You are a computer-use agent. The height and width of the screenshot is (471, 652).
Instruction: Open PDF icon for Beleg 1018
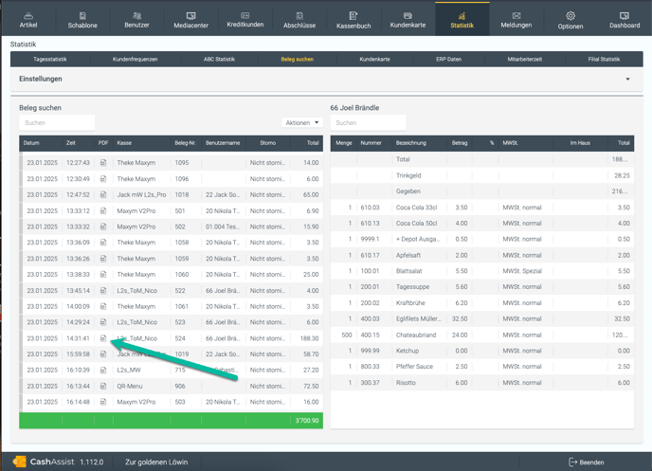coord(103,194)
